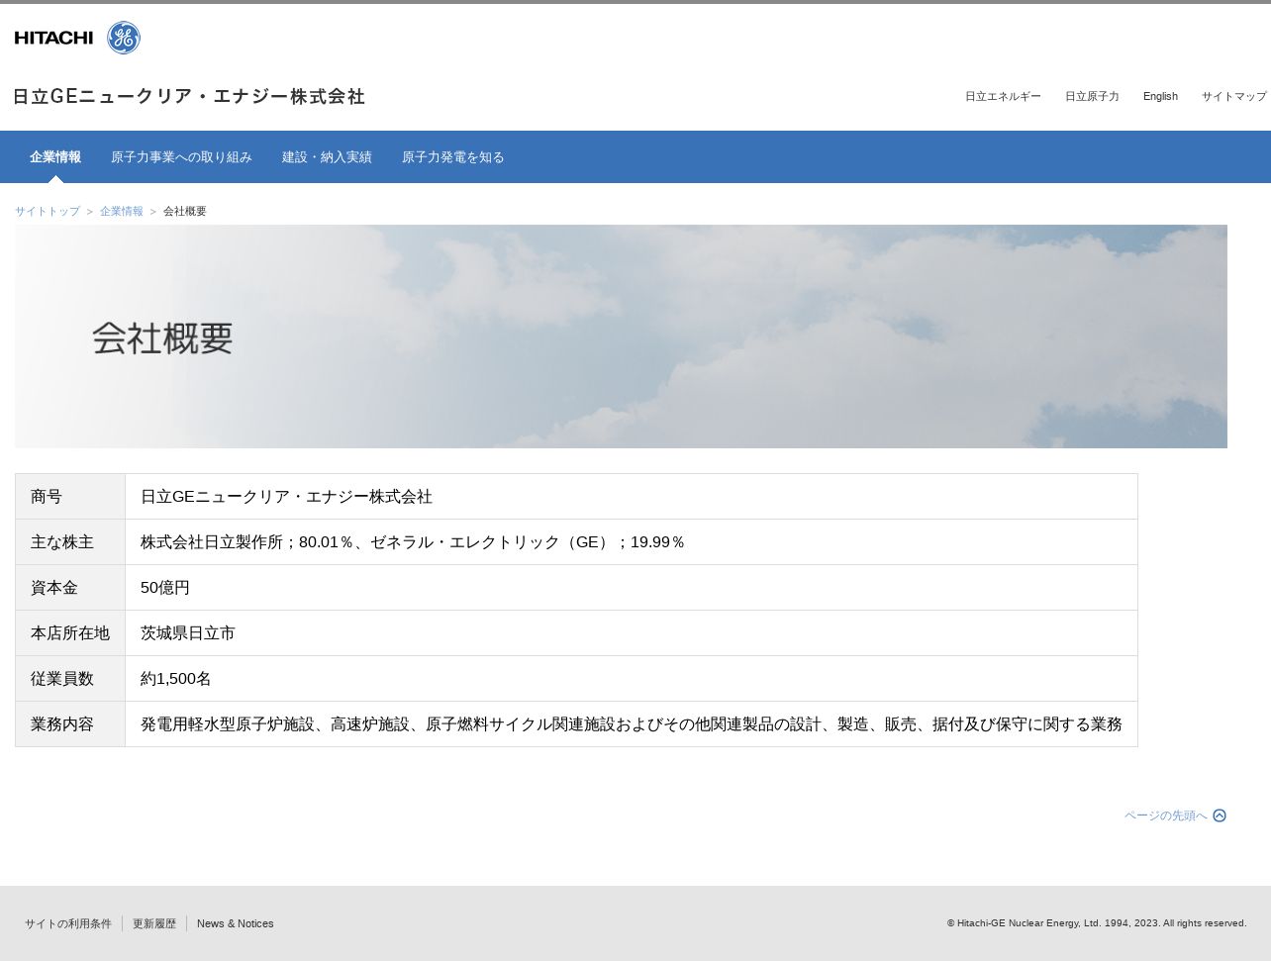The image size is (1271, 961).
Task: Click the company name value in the 商号 row
Action: coord(286,497)
